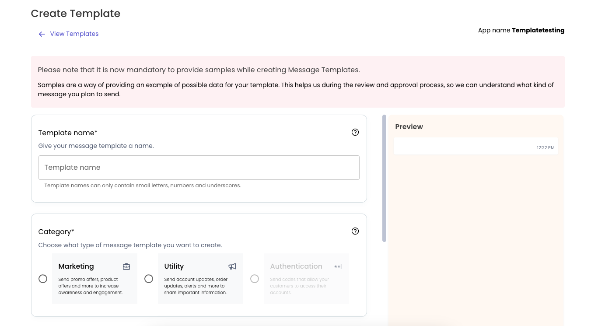Click the Preview panel heading

pyautogui.click(x=409, y=126)
